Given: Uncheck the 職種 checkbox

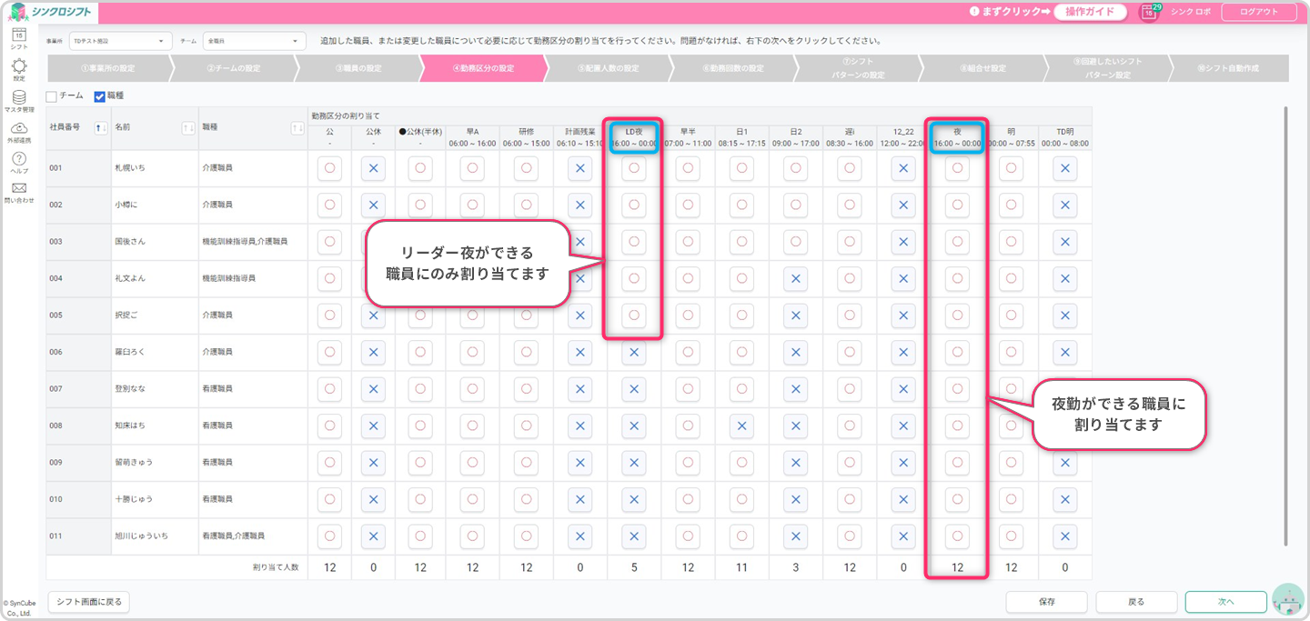Looking at the screenshot, I should tap(100, 96).
